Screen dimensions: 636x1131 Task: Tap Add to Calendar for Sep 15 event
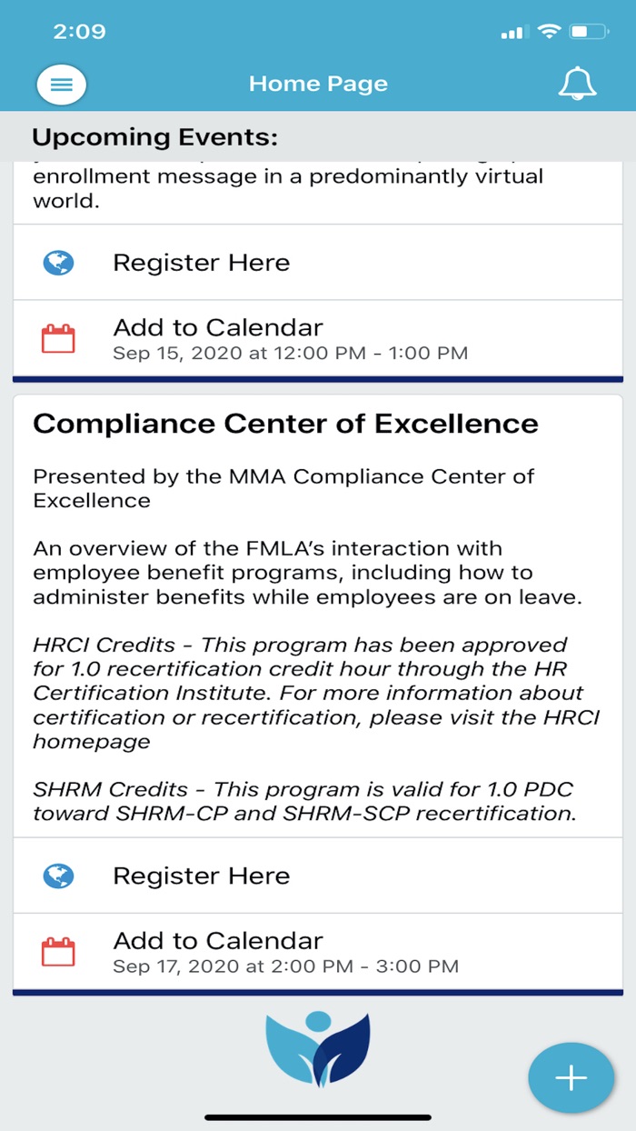[x=216, y=327]
